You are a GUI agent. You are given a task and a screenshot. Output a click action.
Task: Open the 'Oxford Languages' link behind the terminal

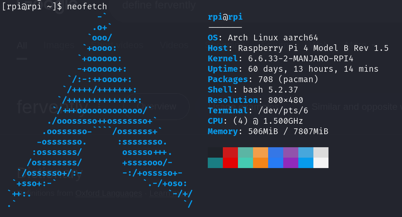pos(109,193)
